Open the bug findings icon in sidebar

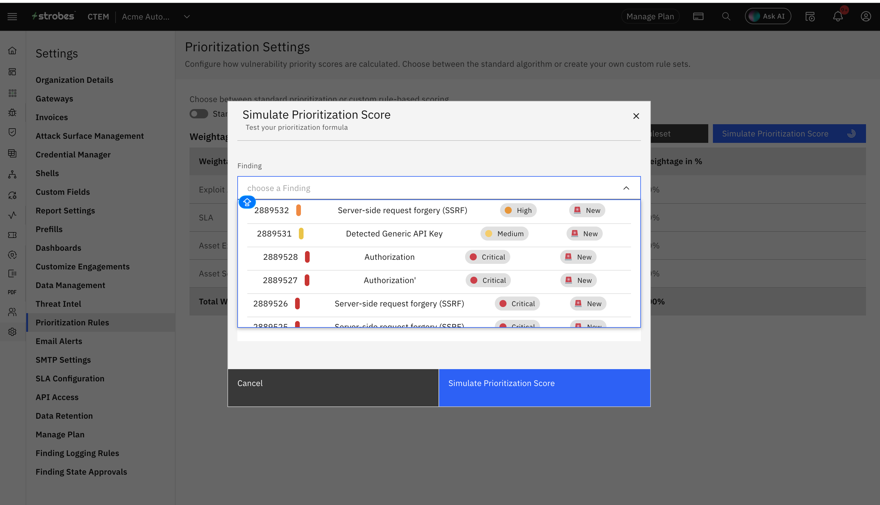[13, 112]
